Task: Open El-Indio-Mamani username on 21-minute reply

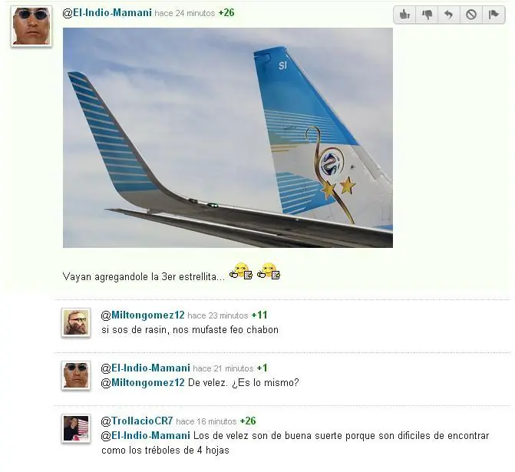Action: (x=146, y=368)
